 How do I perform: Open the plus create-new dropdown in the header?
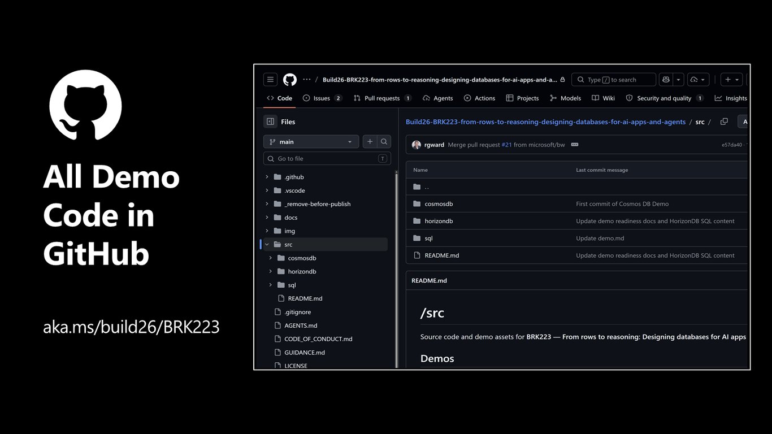tap(732, 80)
